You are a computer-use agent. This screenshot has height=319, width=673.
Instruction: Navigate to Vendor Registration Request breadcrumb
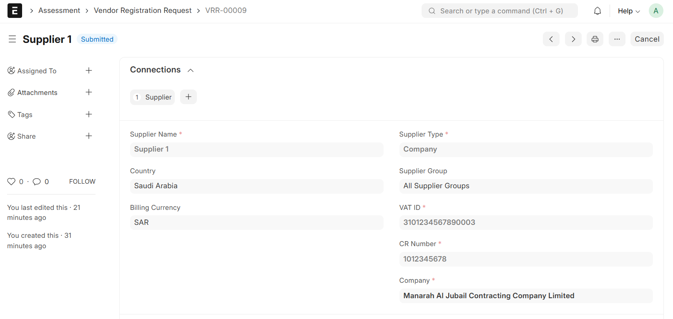coord(143,10)
